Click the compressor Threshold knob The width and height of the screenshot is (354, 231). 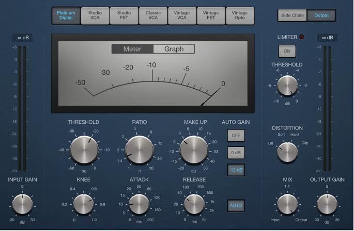(84, 150)
